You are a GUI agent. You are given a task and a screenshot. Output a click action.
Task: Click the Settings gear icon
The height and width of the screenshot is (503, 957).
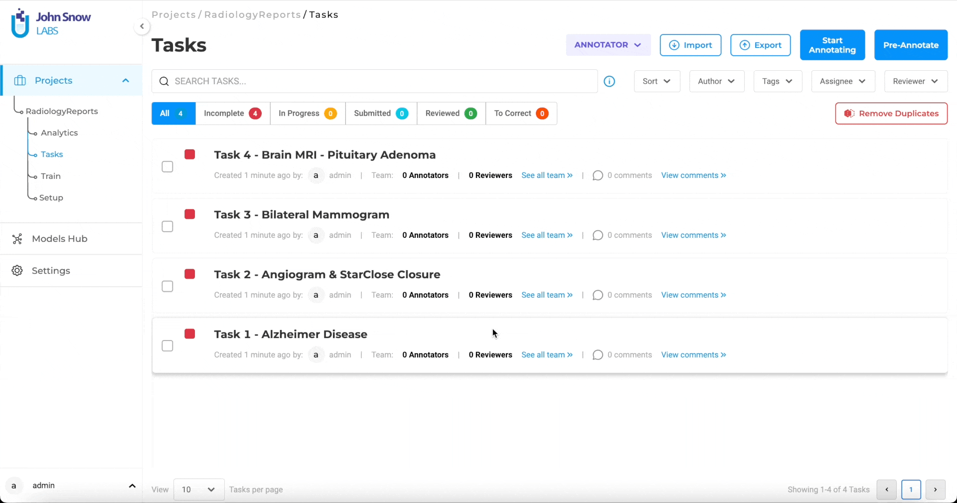click(x=17, y=271)
